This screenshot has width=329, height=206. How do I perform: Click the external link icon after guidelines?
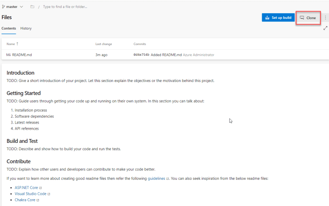pyautogui.click(x=167, y=179)
